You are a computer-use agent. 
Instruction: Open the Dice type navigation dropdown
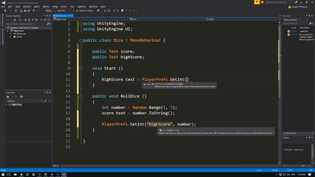[x=167, y=19]
